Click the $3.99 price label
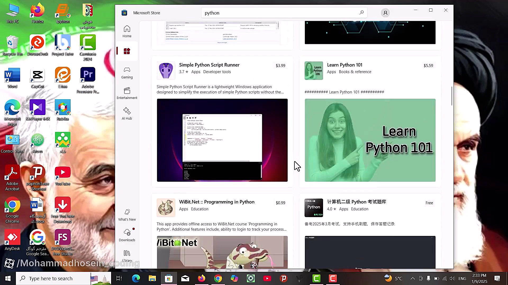 click(x=280, y=65)
